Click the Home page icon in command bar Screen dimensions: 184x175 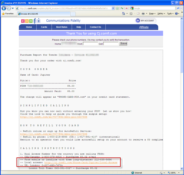(124, 14)
